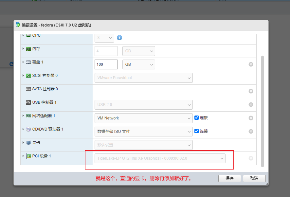Expand the CD/DVD 驱动器 1 row
The image size is (290, 197).
(x=23, y=129)
